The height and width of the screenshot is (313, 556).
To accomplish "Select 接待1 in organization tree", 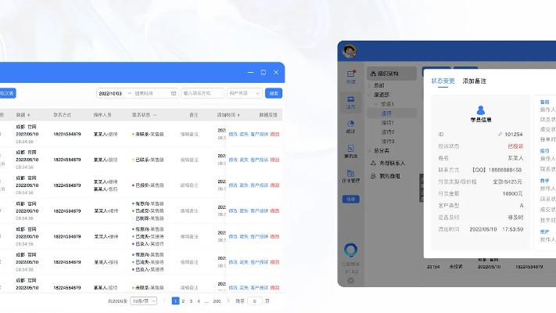I will pyautogui.click(x=388, y=123).
